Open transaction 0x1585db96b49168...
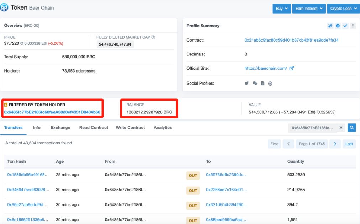 click(x=28, y=175)
